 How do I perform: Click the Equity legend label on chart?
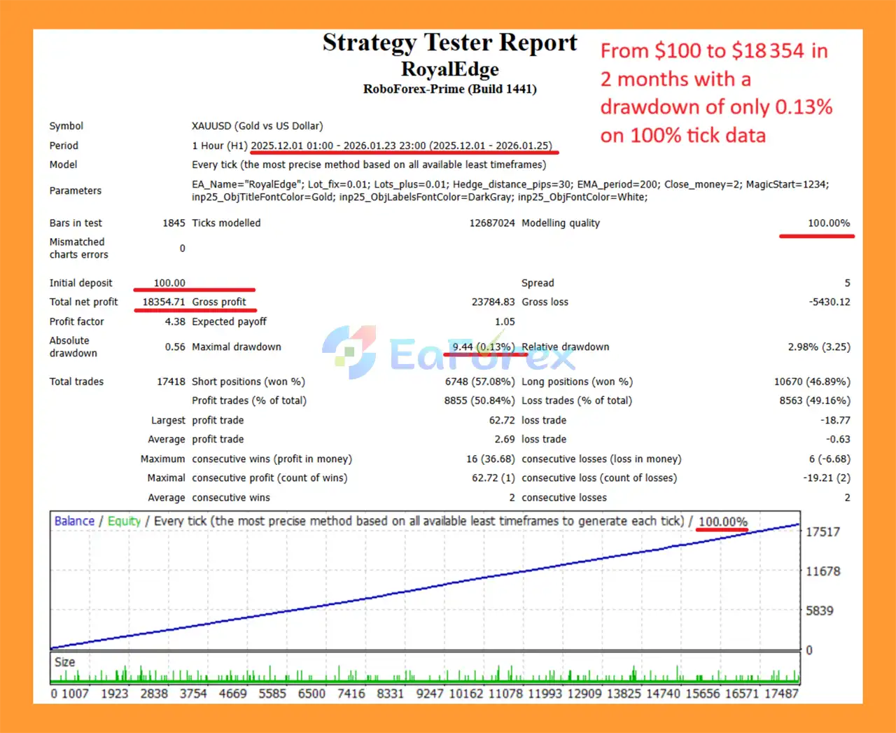tap(124, 522)
